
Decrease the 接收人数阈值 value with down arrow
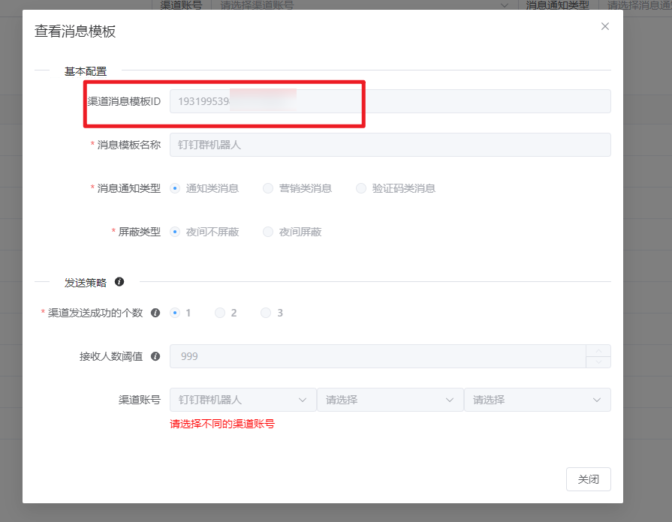tap(598, 362)
